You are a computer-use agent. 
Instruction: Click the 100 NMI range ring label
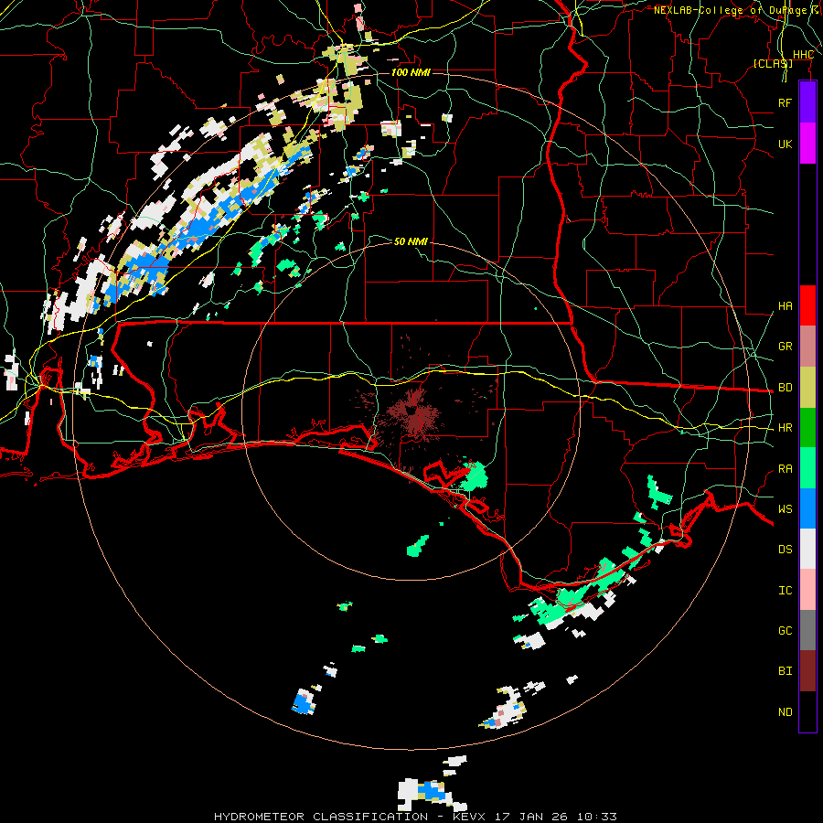point(411,72)
